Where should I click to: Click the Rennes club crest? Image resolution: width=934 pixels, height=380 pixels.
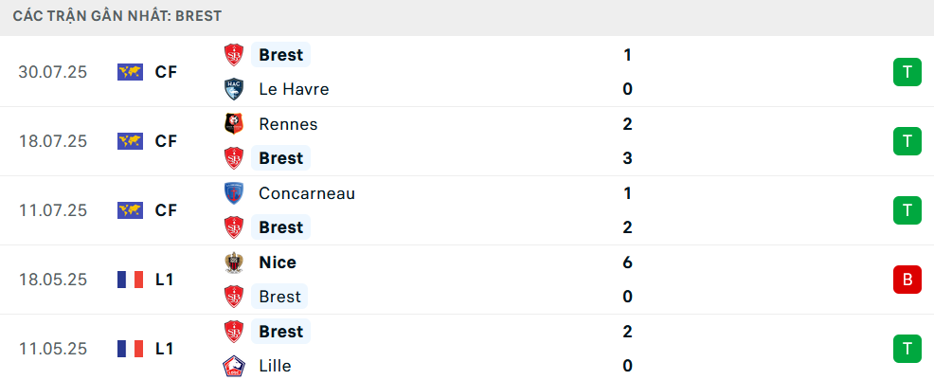click(x=233, y=124)
